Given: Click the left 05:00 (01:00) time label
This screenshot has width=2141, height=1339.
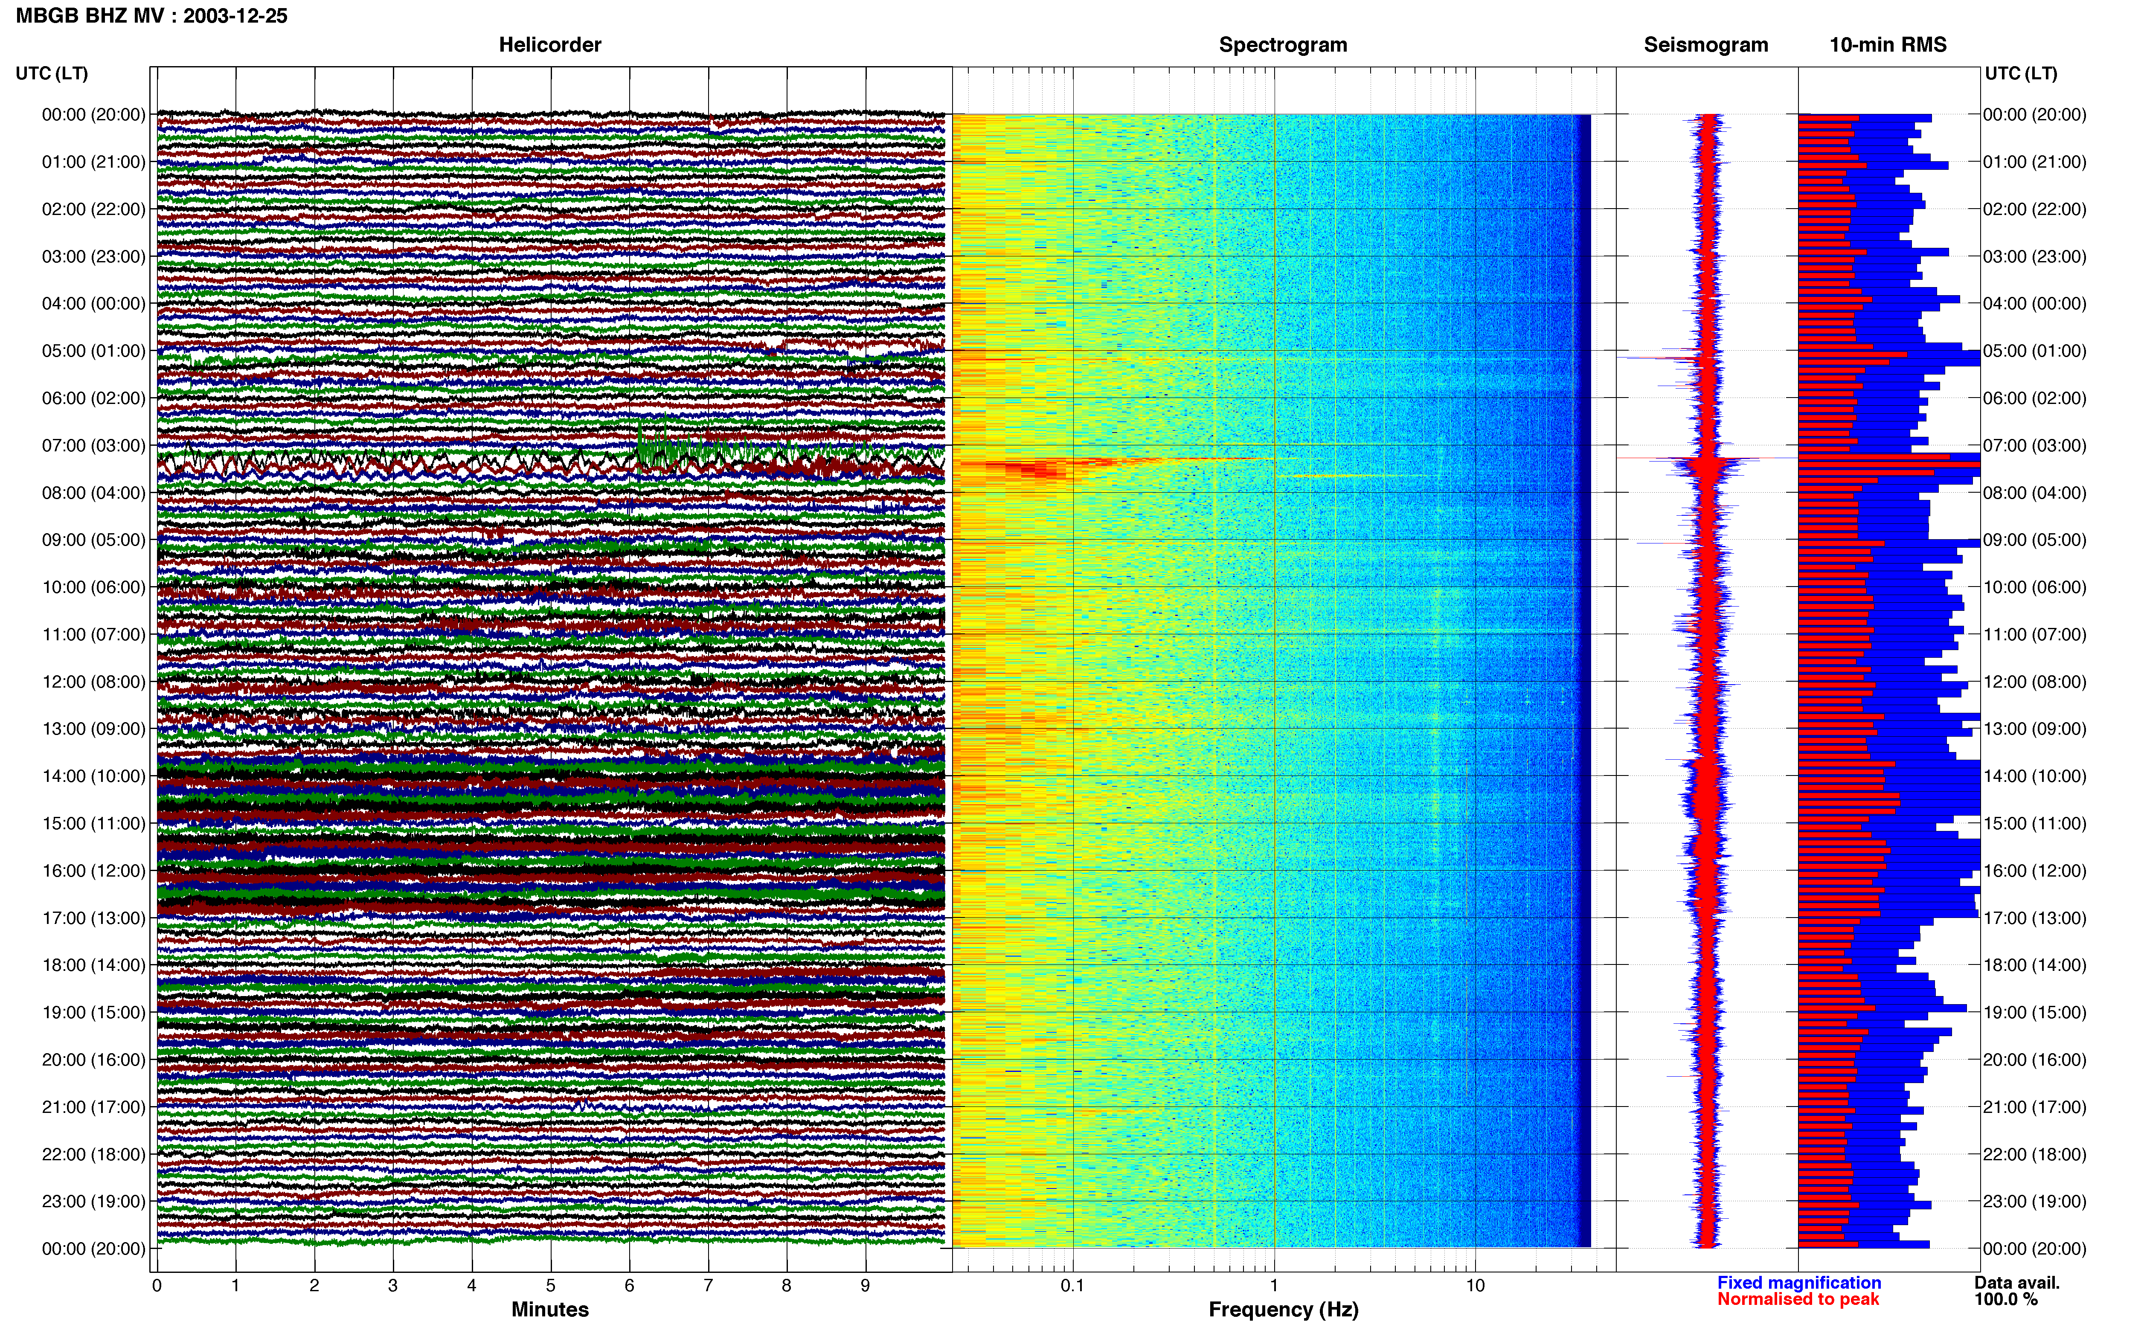Looking at the screenshot, I should tap(94, 351).
